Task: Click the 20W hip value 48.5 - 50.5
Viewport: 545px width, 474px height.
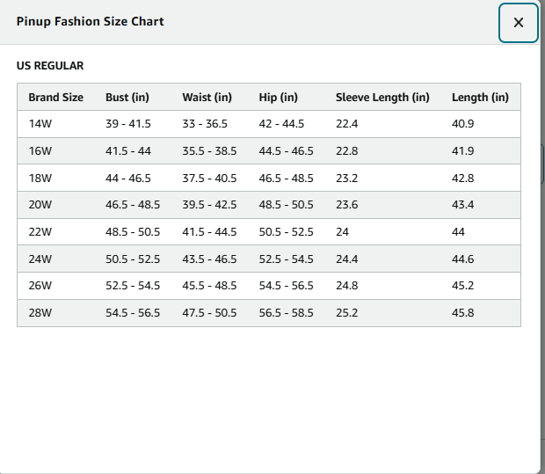Action: [x=286, y=205]
